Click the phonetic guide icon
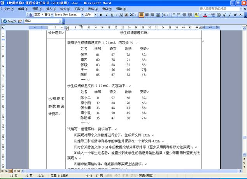247x179 pixels. coord(213,15)
